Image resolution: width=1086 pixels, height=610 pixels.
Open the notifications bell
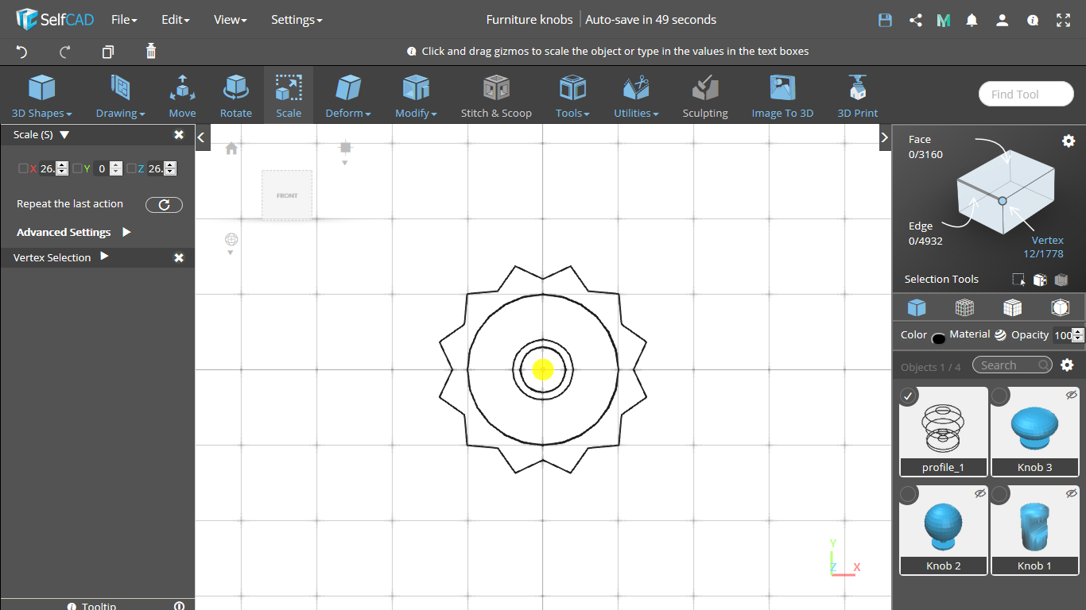[x=972, y=20]
